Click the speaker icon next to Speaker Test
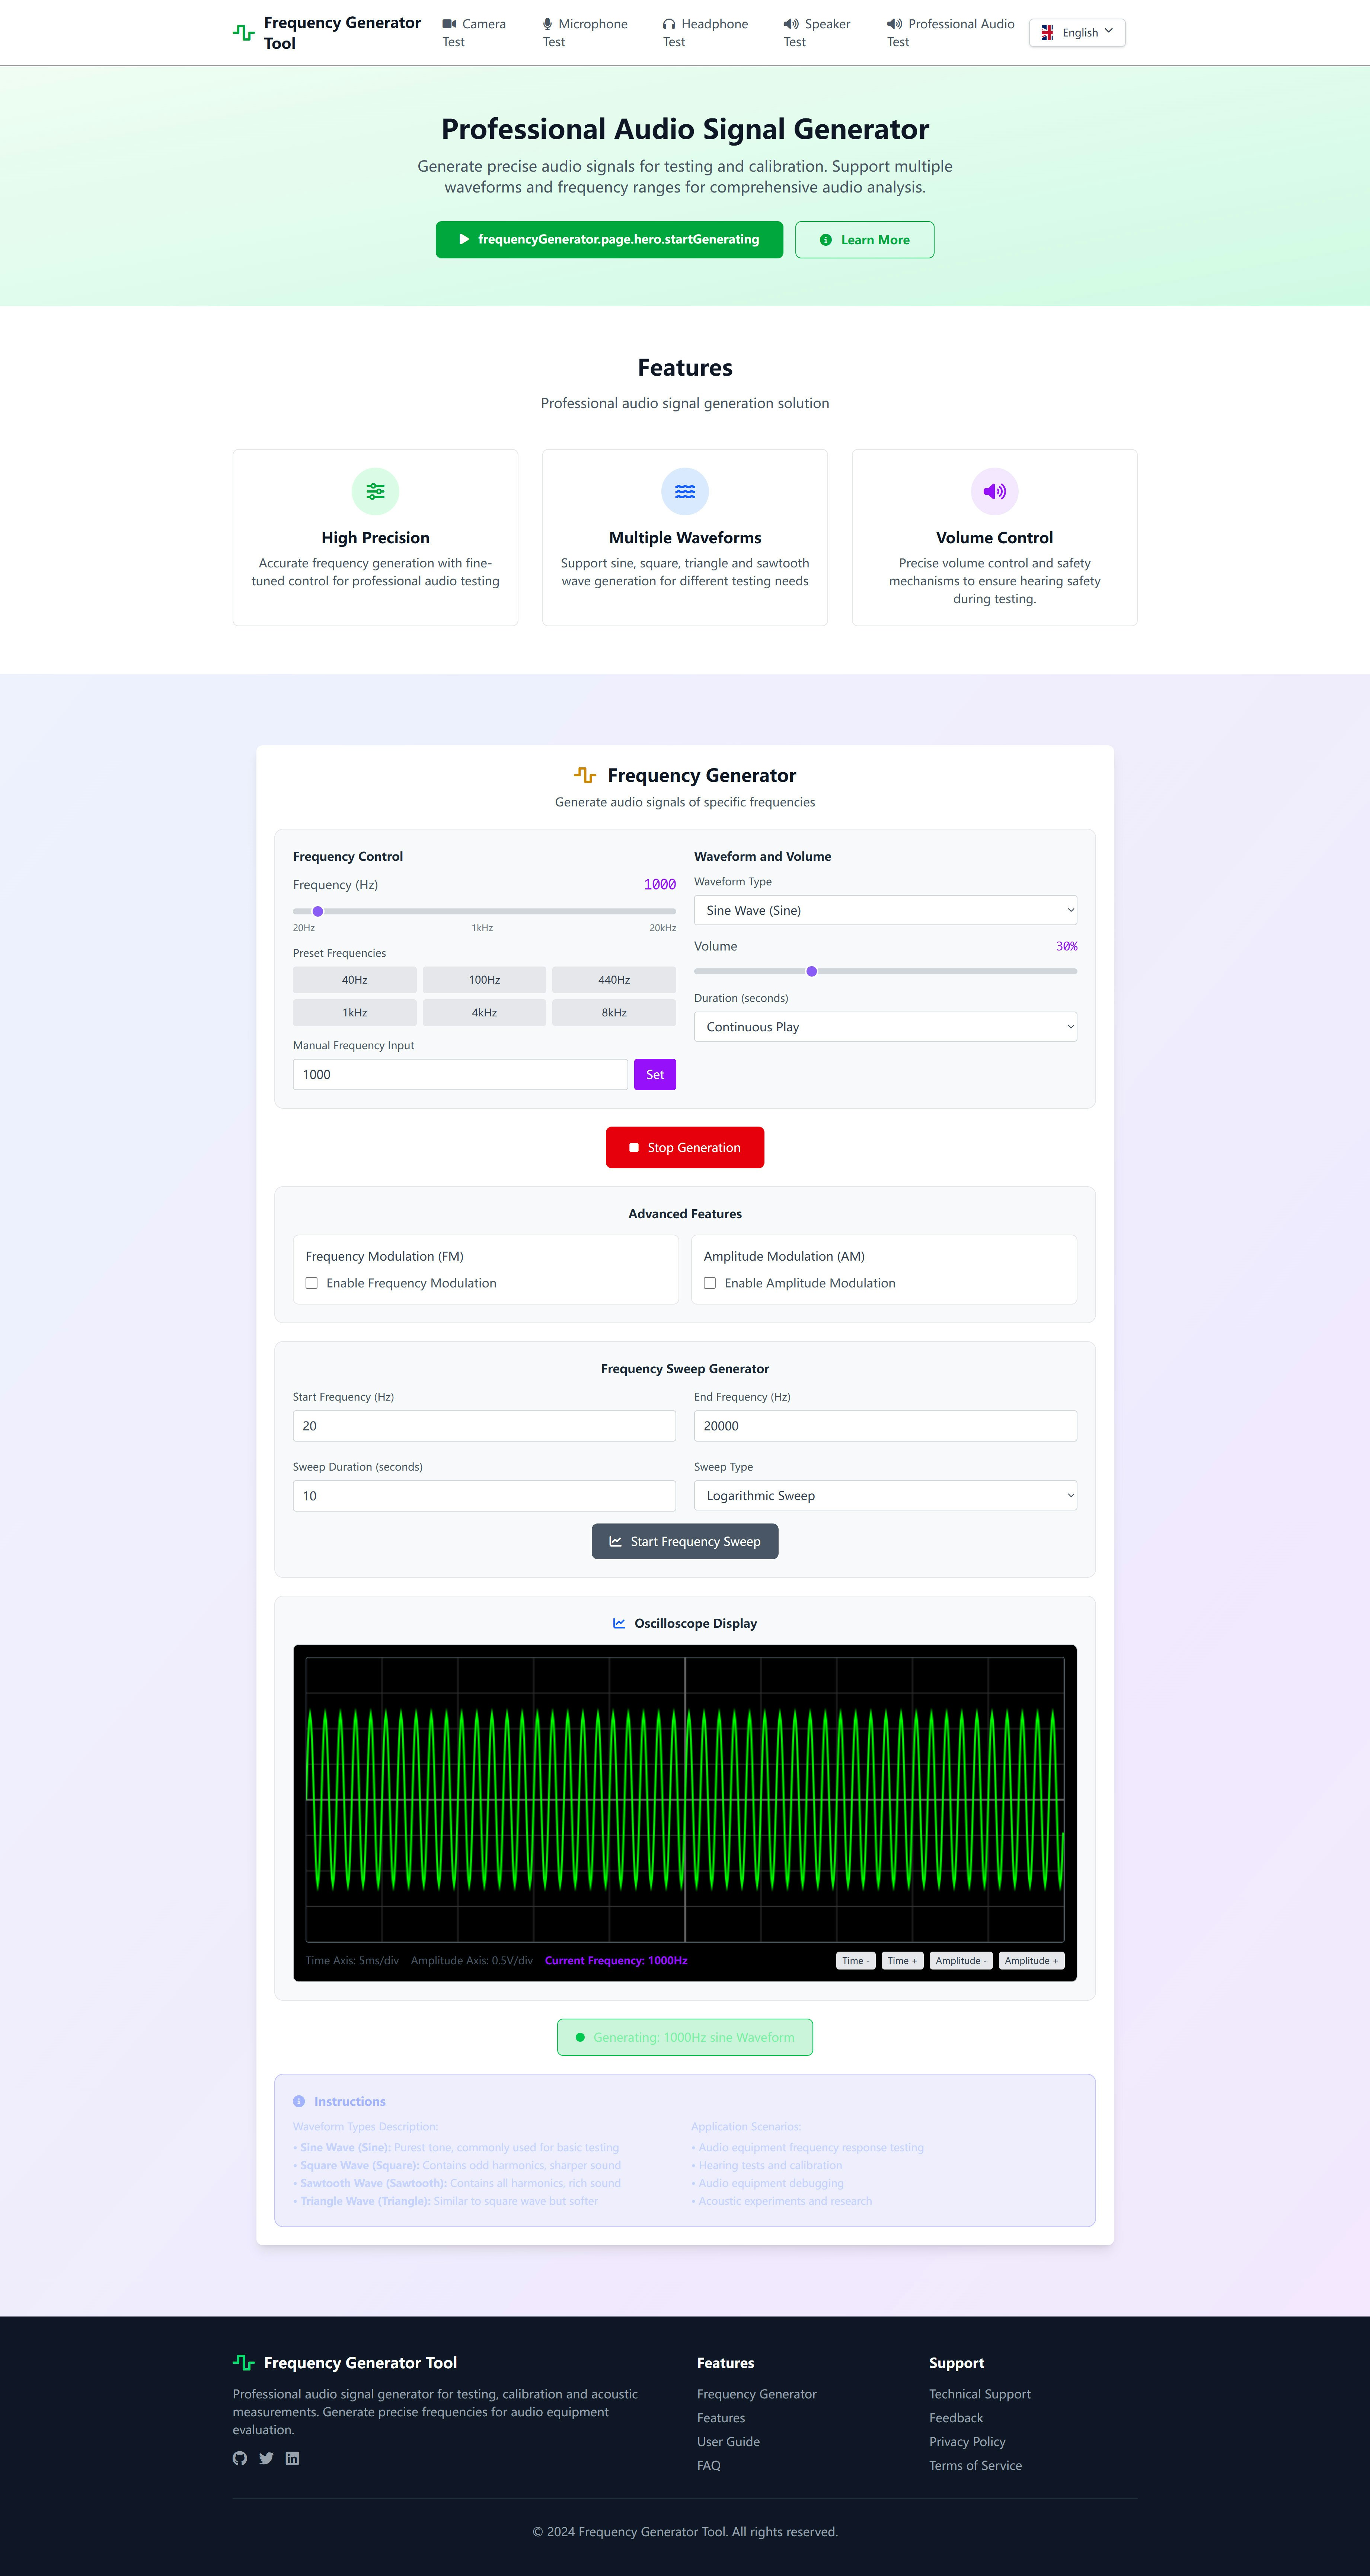This screenshot has width=1370, height=2576. tap(791, 24)
